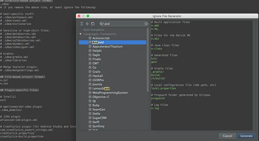Check the Ruby checkbox

[90, 105]
